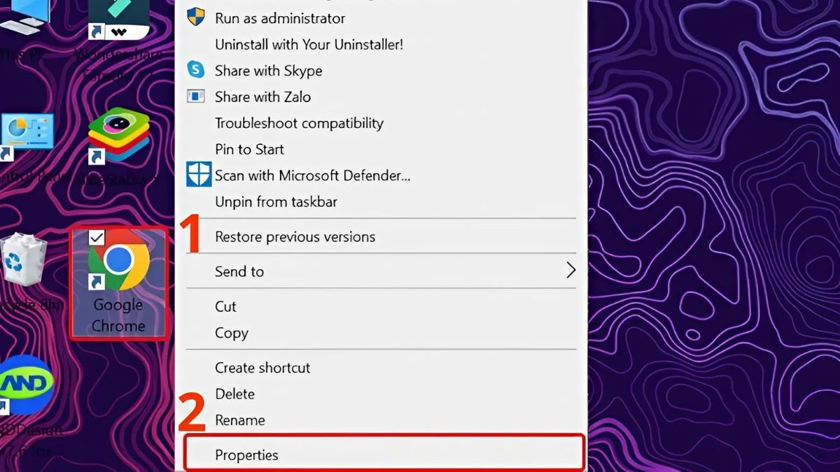Click the Zalo icon beside Share with Zalo
Image resolution: width=840 pixels, height=472 pixels.
(x=196, y=96)
